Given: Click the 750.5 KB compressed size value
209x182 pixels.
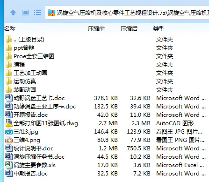Looking at the screenshot, I should [x=138, y=148].
